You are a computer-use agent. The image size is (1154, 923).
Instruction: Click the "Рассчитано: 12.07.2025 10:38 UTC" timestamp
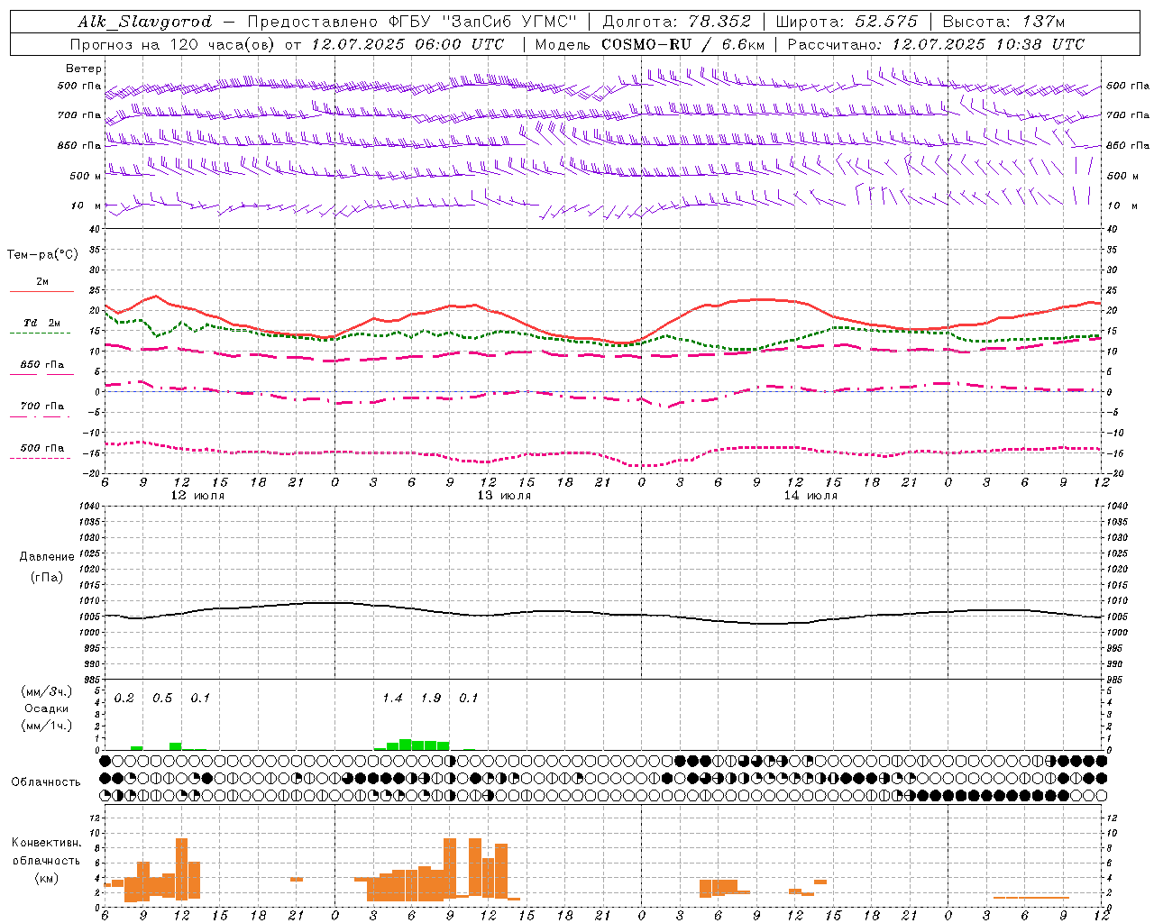click(936, 44)
